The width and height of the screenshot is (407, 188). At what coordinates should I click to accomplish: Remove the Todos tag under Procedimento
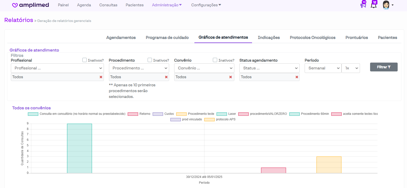pyautogui.click(x=166, y=77)
